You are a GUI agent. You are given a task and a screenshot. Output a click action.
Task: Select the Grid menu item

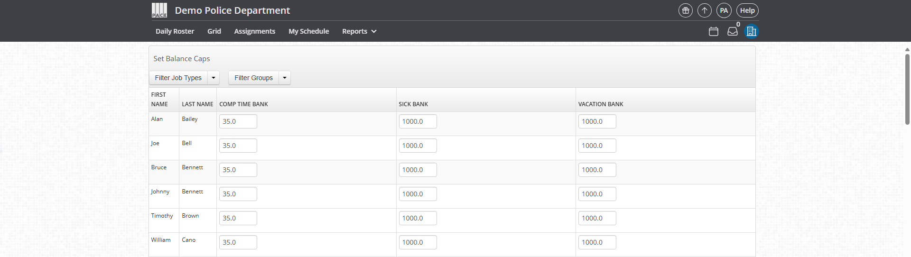214,31
